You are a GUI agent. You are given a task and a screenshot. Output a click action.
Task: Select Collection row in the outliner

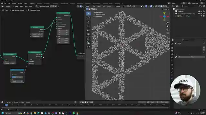180,11
